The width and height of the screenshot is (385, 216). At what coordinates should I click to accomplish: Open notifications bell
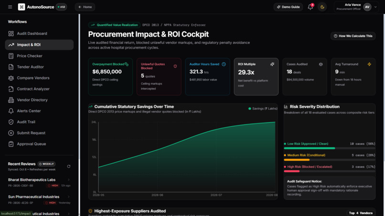pyautogui.click(x=310, y=7)
